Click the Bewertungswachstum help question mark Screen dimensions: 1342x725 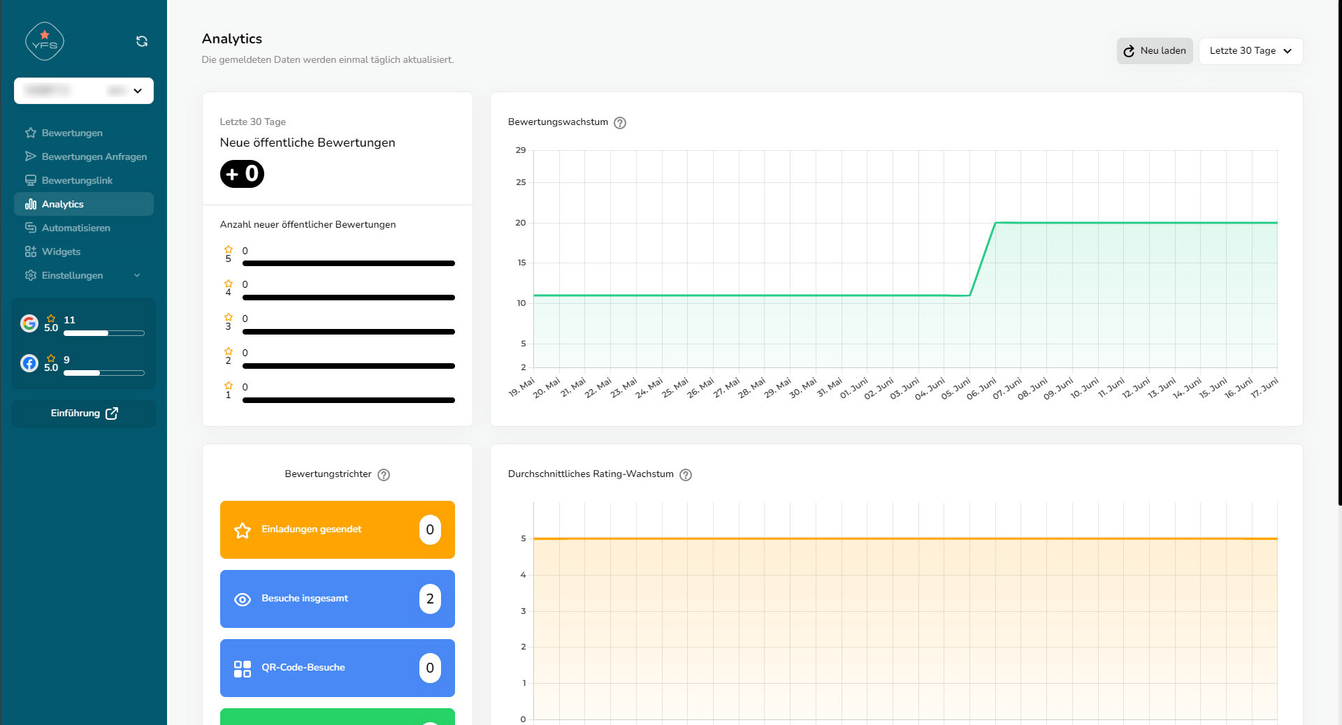coord(620,123)
